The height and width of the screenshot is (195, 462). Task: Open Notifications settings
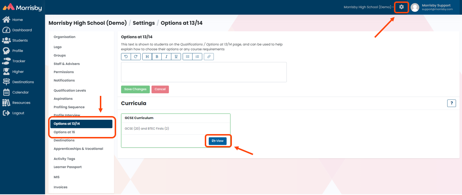tap(64, 80)
